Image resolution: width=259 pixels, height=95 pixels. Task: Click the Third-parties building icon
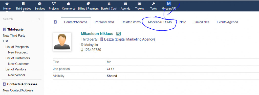23,4
